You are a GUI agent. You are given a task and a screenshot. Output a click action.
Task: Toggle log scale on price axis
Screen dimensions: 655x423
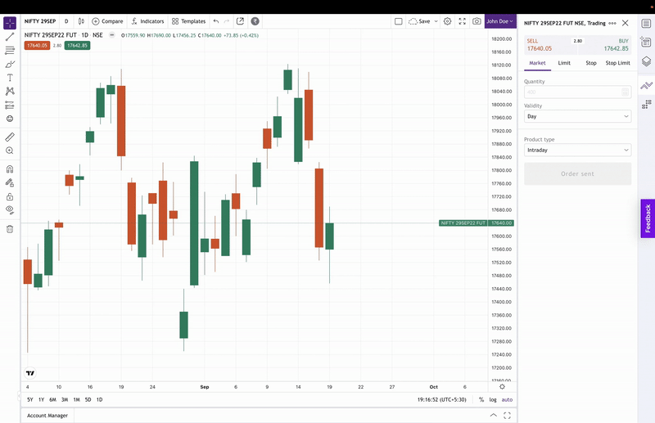click(x=493, y=399)
